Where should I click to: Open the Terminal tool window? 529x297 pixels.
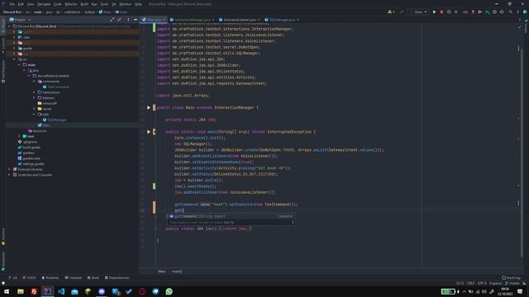tap(74, 278)
